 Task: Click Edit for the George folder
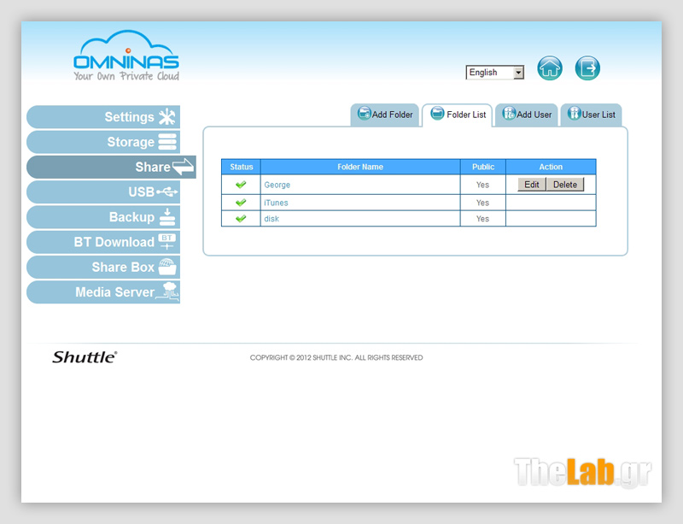tap(531, 185)
